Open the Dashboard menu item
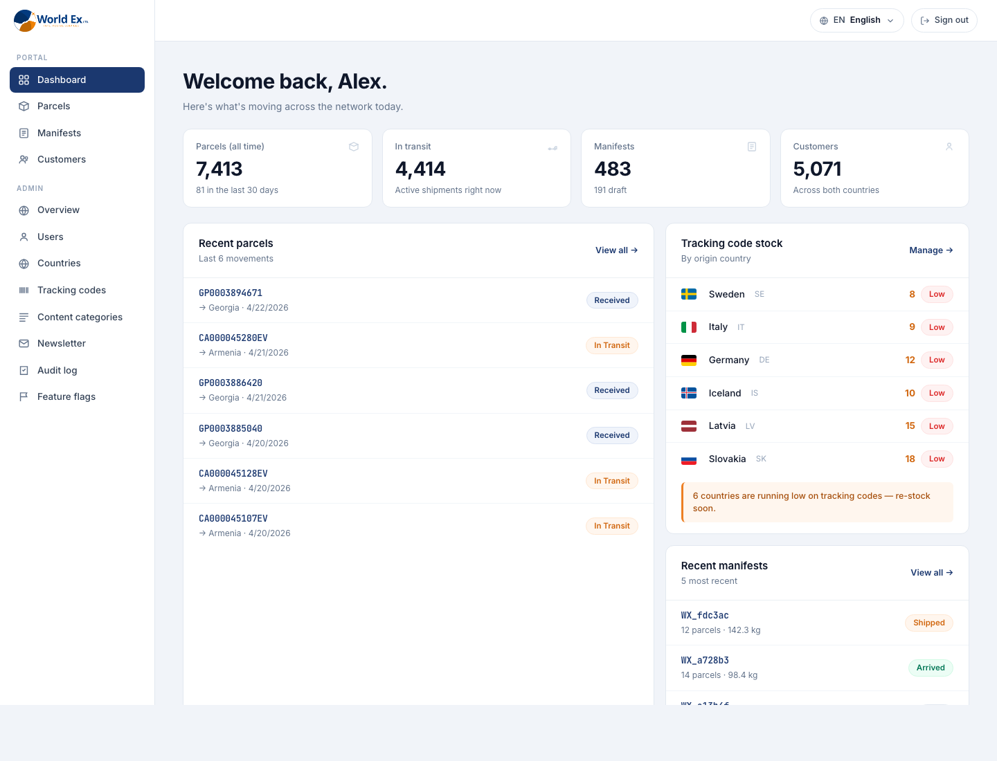Screen dimensions: 997x761 click(x=77, y=80)
